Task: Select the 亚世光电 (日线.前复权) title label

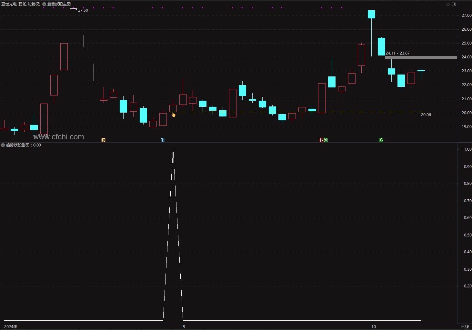Action: pos(21,4)
